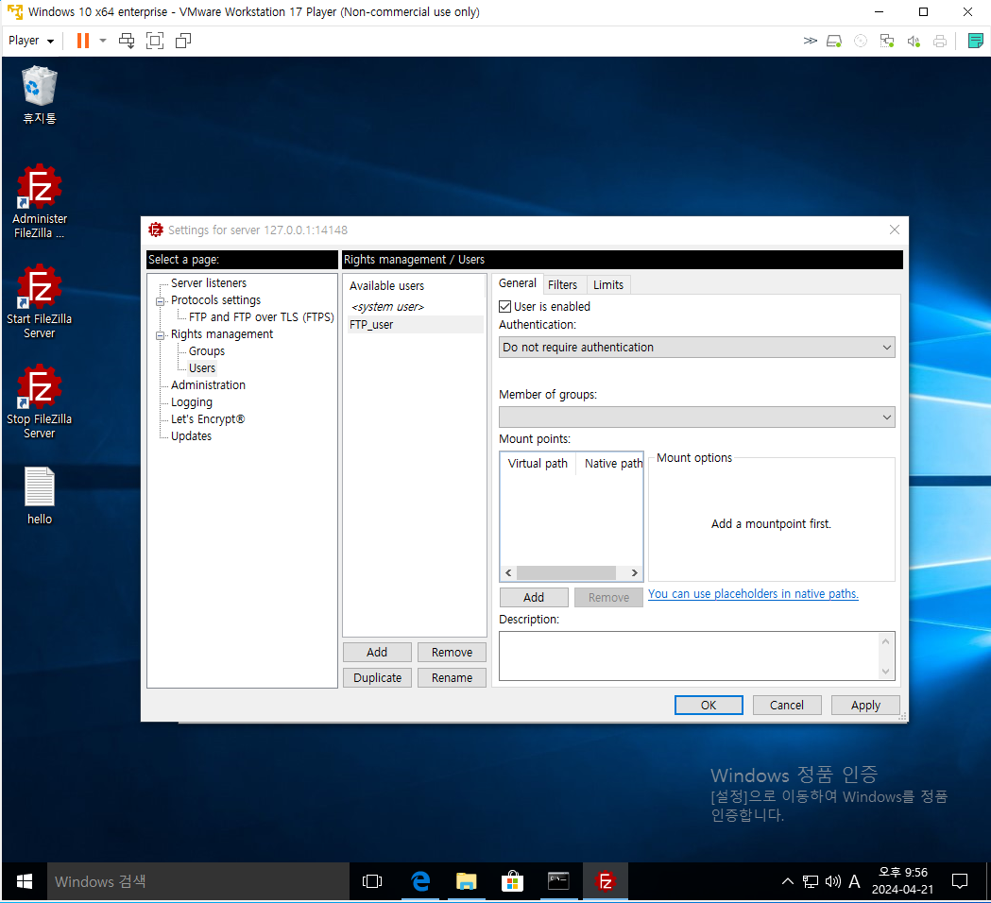
Task: Open the Updates settings page
Action: click(x=191, y=436)
